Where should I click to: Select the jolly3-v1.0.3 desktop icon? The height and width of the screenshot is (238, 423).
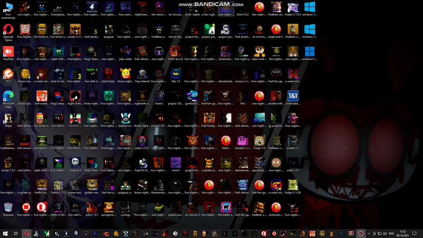pyautogui.click(x=142, y=142)
